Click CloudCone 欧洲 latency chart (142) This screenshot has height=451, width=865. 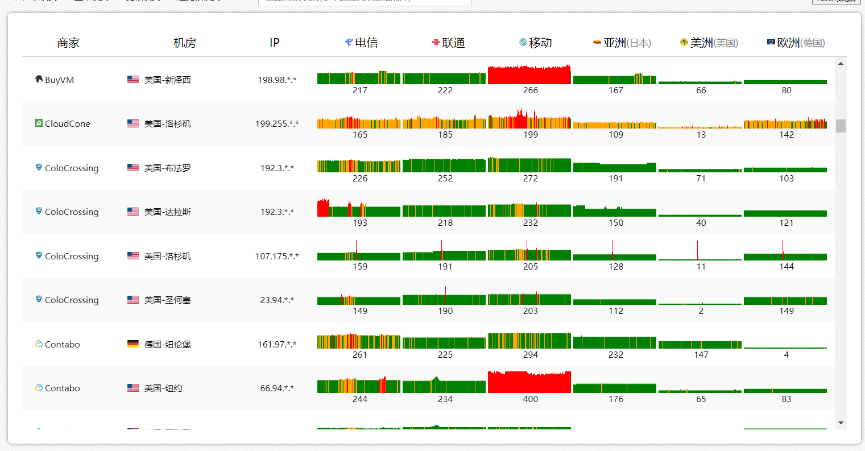point(785,123)
